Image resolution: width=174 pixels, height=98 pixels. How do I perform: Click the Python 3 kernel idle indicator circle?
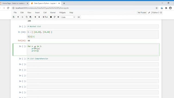point(161,13)
